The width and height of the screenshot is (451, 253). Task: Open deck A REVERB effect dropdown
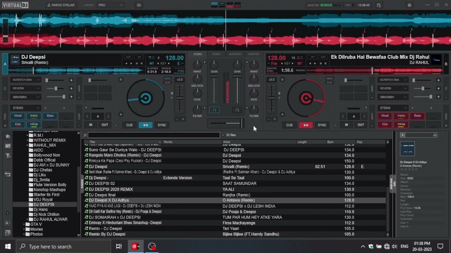tap(26, 89)
